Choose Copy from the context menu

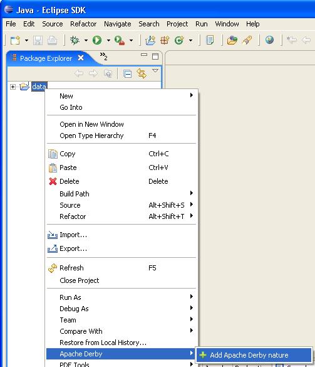pyautogui.click(x=121, y=154)
